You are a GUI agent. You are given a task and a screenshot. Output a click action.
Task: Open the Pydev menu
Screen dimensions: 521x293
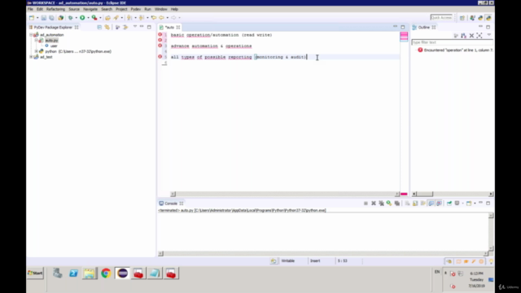pos(136,9)
